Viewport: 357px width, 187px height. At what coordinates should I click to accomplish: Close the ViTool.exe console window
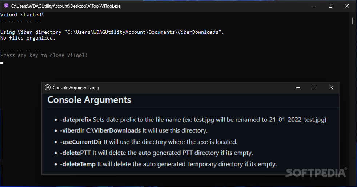(x=347, y=6)
